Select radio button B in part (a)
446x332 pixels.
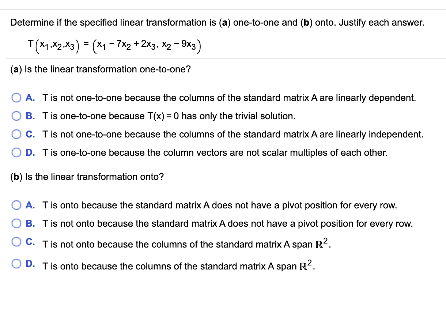click(16, 116)
